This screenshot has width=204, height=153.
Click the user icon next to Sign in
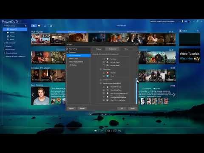pyautogui.click(x=180, y=31)
